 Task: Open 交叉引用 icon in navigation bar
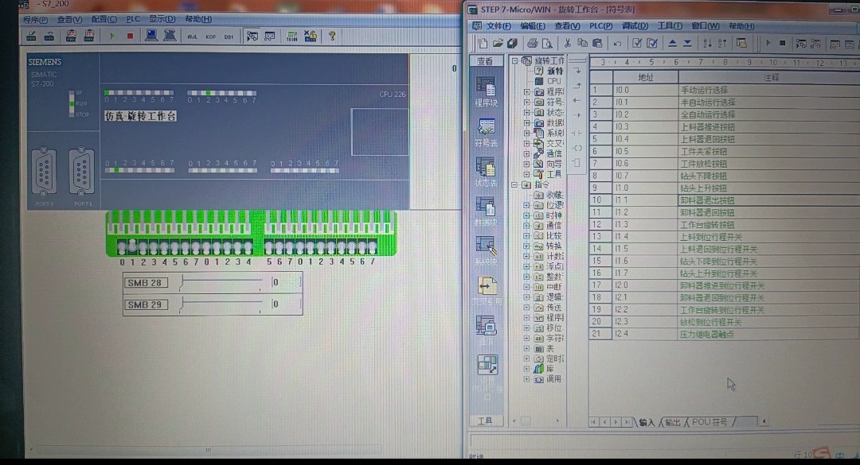click(x=487, y=291)
